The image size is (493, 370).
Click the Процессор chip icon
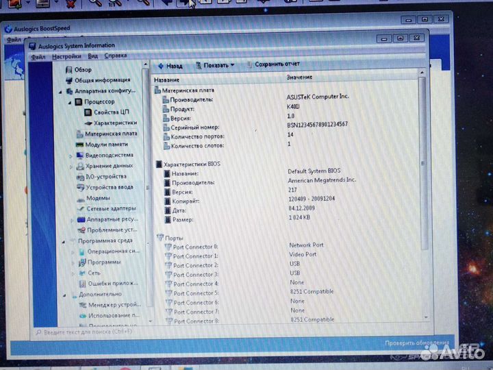79,101
